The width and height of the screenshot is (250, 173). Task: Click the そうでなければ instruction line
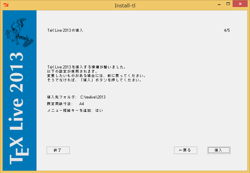95,80
